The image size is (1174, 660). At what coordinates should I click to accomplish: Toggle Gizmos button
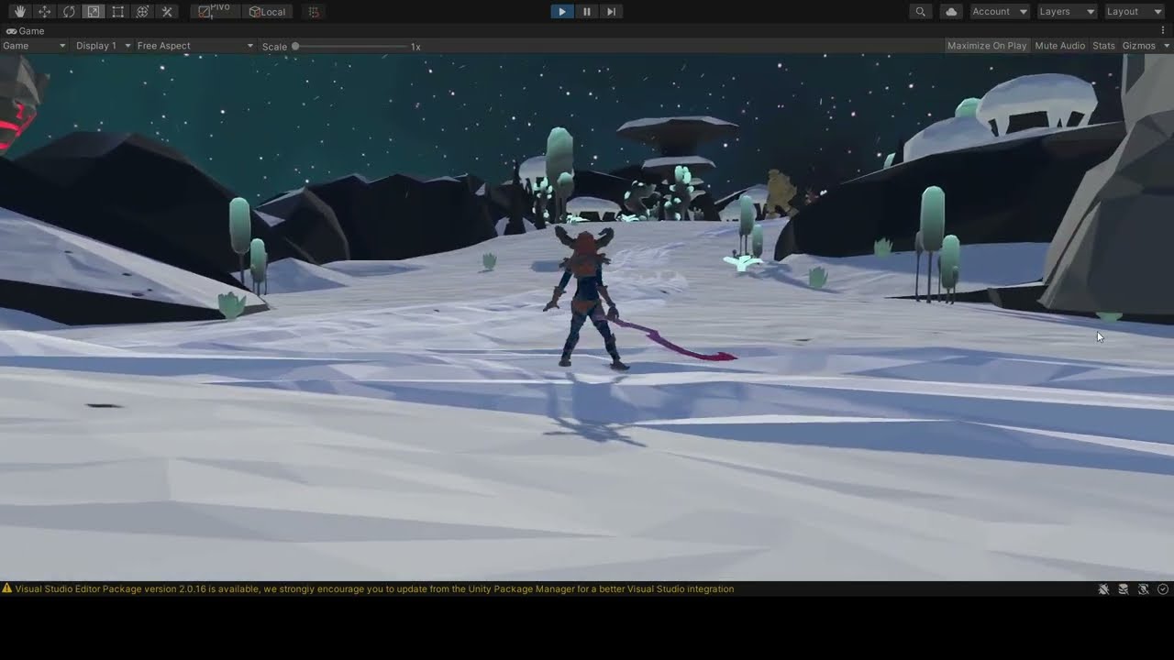(x=1139, y=46)
